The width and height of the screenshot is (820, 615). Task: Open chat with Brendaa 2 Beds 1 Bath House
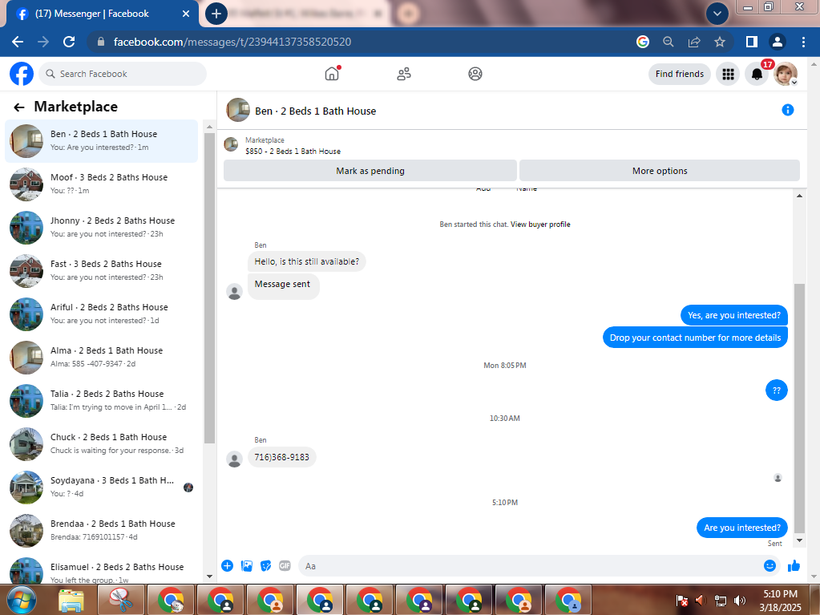pyautogui.click(x=102, y=530)
